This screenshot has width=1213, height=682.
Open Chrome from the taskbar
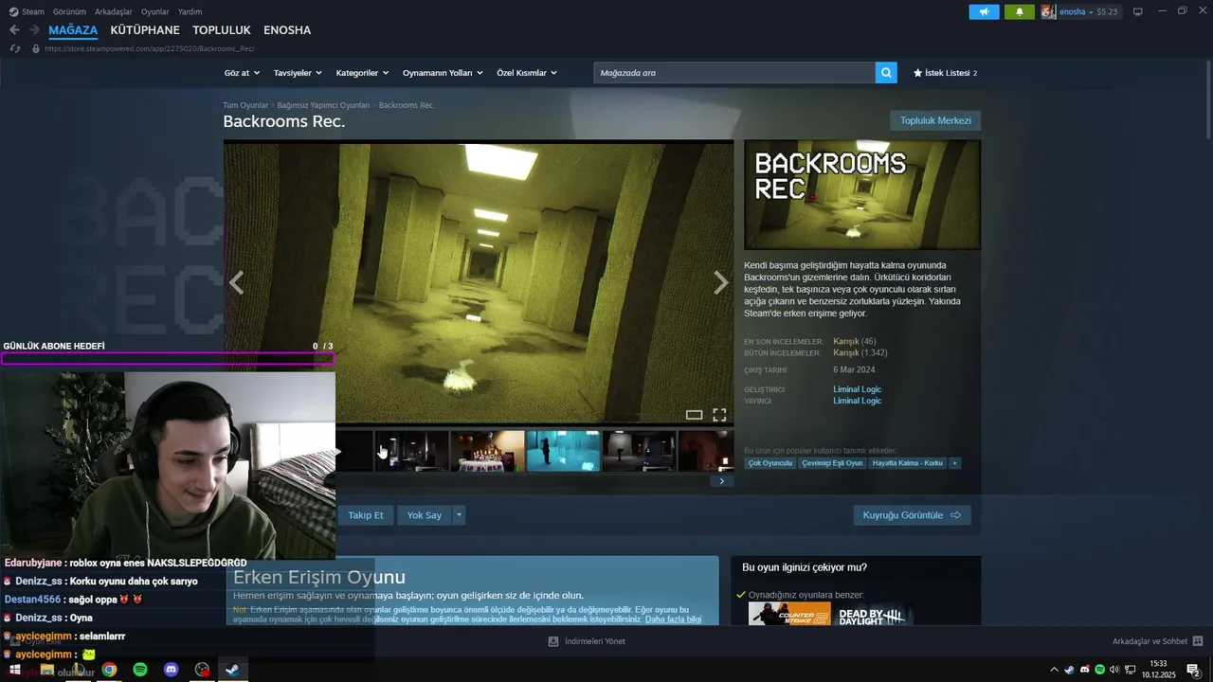tap(109, 670)
